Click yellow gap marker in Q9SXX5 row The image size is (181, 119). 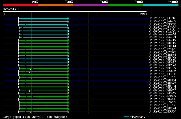coord(30,72)
